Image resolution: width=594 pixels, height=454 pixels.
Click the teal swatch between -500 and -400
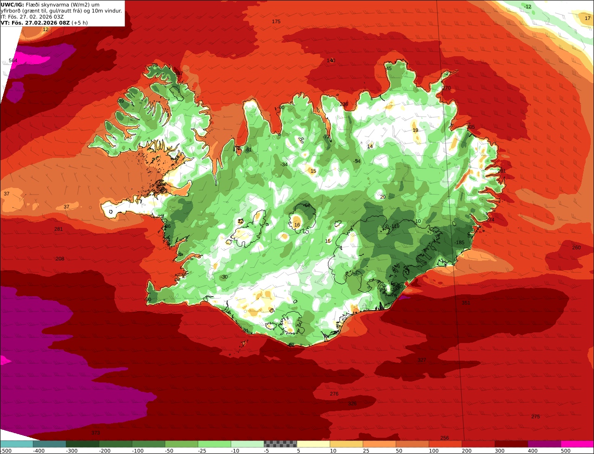tap(17, 444)
